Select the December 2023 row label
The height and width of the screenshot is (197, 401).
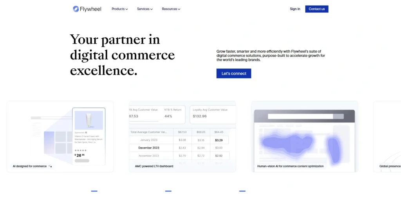(148, 148)
